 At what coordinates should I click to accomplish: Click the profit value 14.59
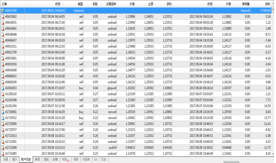coord(267,106)
